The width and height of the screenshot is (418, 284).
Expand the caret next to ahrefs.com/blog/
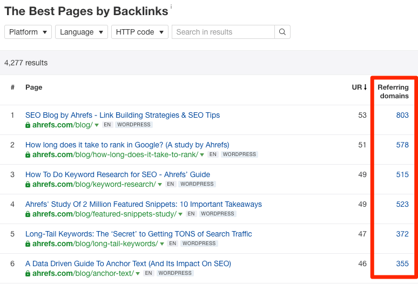pyautogui.click(x=97, y=125)
